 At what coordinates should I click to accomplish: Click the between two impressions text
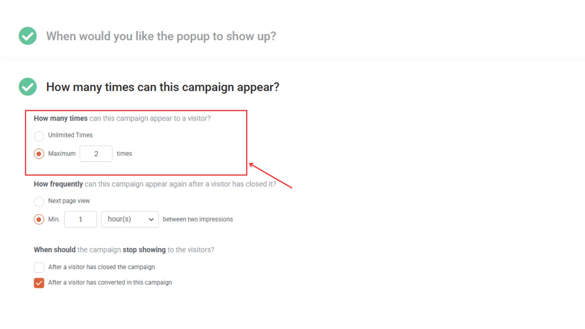pyautogui.click(x=198, y=219)
